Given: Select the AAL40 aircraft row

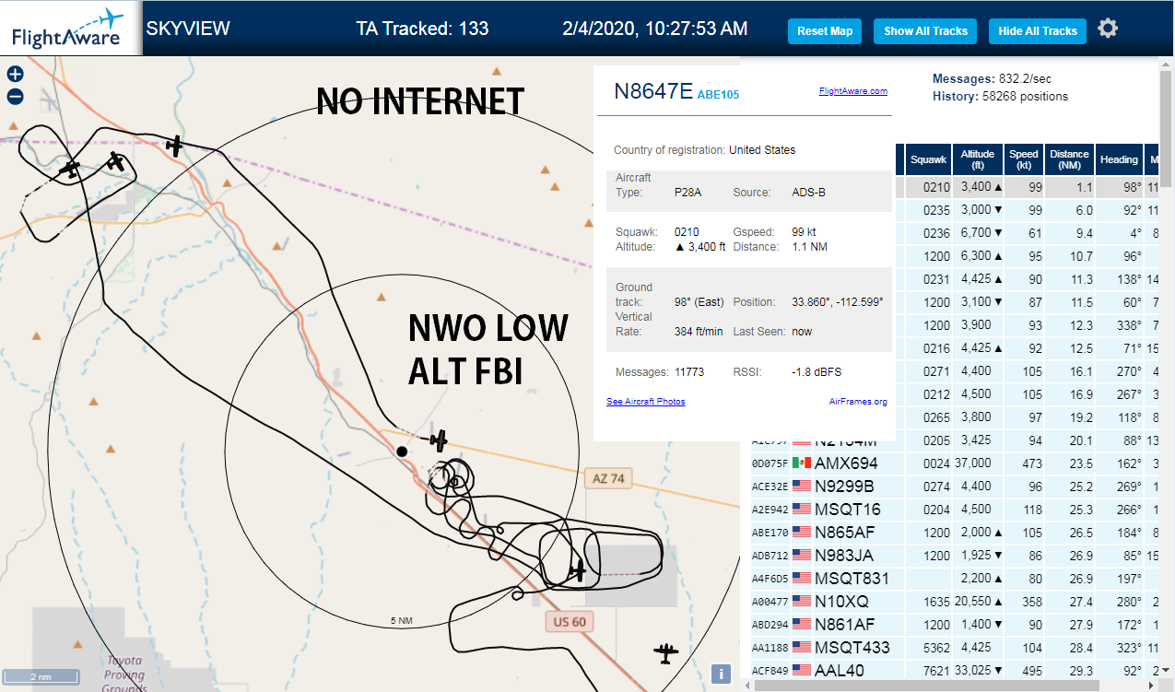Looking at the screenshot, I should click(954, 670).
